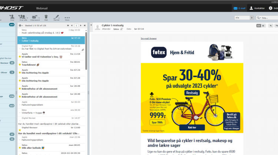The image size is (278, 155).
Task: Click the reply arrow icon in preview header
Action: (x=271, y=26)
